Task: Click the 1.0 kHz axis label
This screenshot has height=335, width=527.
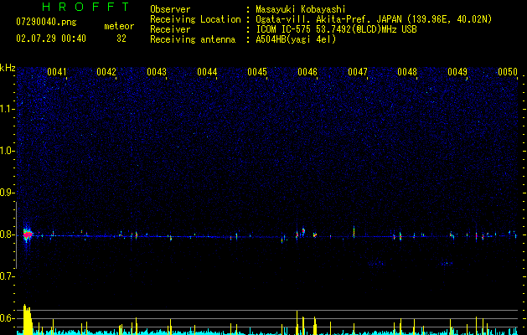Action: coord(8,151)
